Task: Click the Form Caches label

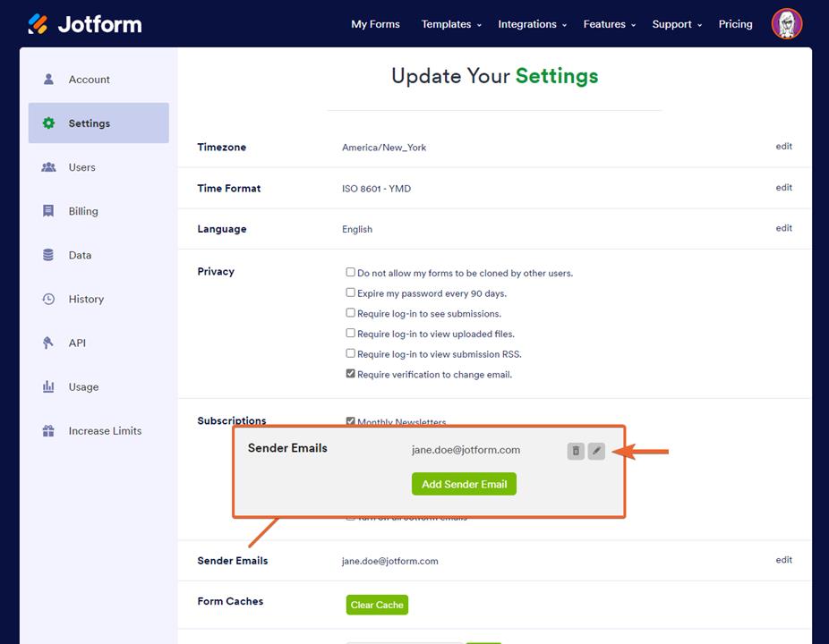Action: (230, 601)
